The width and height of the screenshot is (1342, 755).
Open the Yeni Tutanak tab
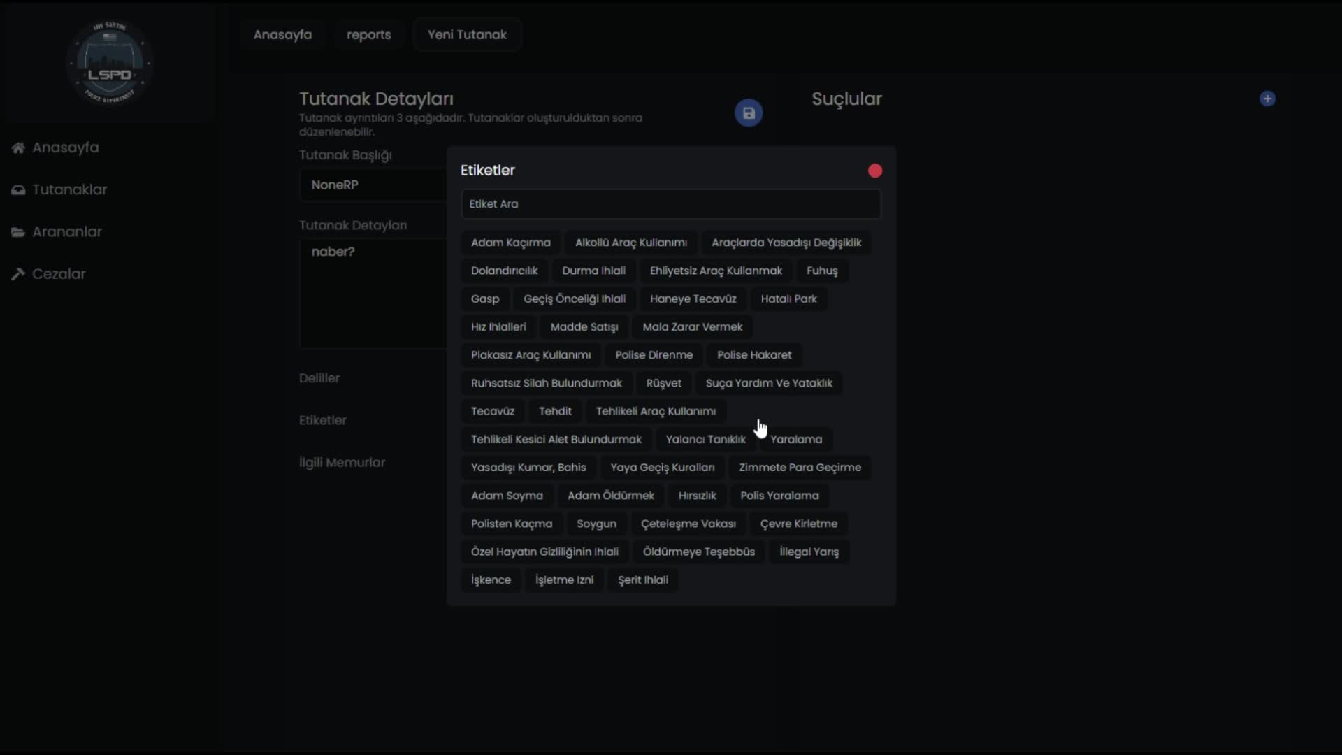pyautogui.click(x=467, y=34)
